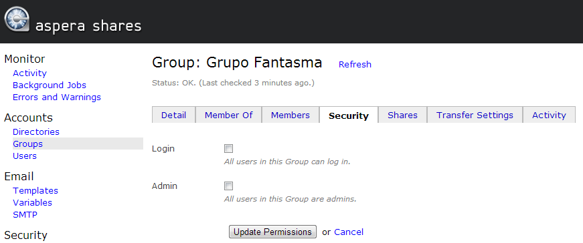Switch to the Members tab
Screen dimensions: 583x243
pos(290,115)
